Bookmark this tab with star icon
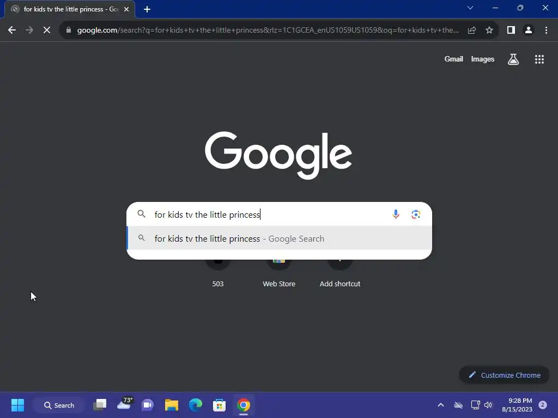Viewport: 558px width, 418px height. point(489,30)
